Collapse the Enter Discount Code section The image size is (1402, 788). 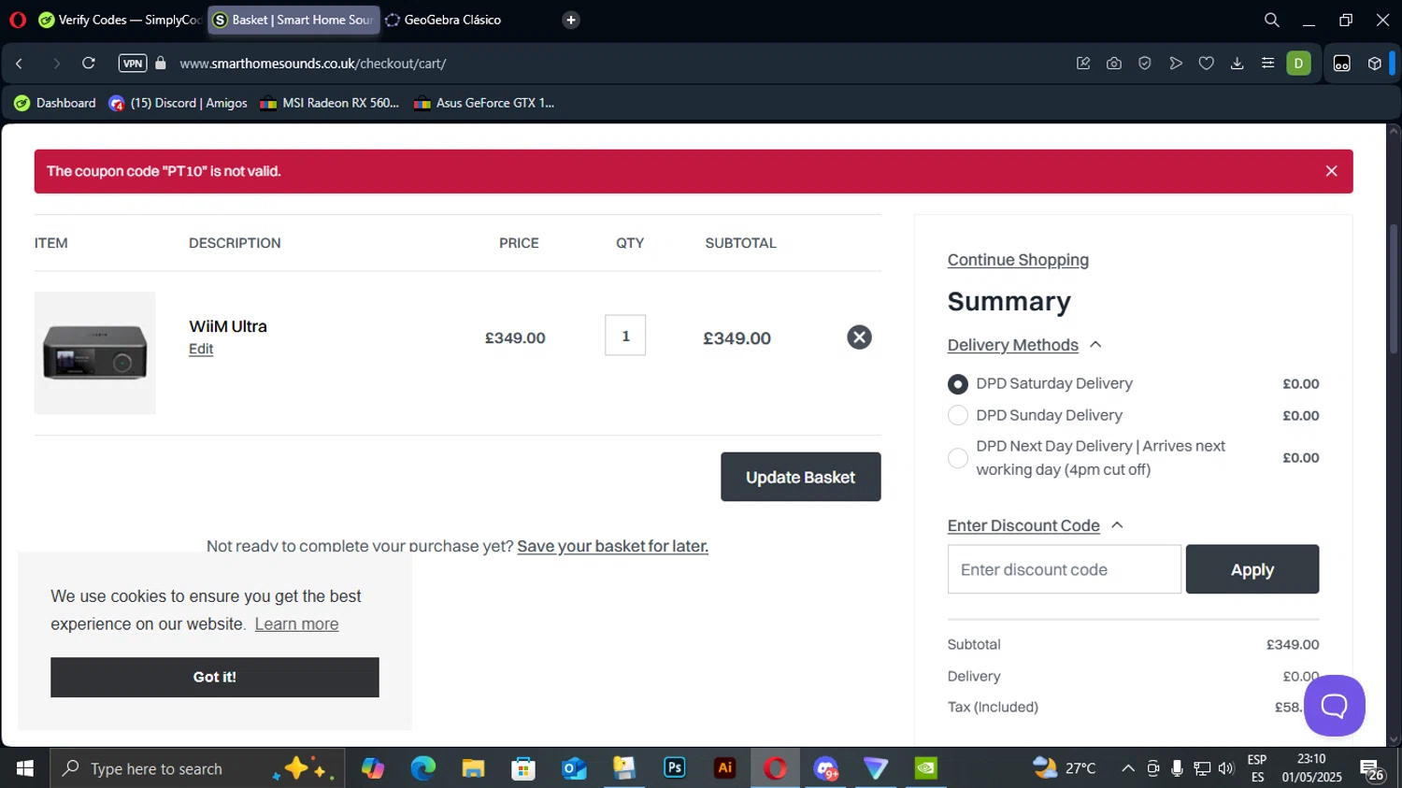(1036, 525)
